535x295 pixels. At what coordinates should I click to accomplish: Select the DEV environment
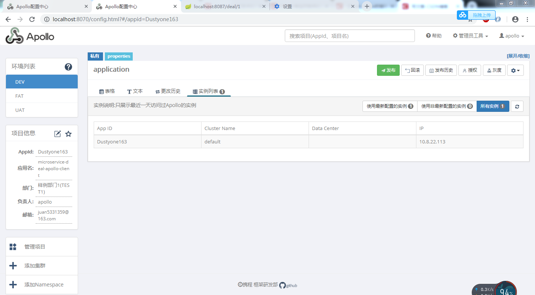point(42,82)
